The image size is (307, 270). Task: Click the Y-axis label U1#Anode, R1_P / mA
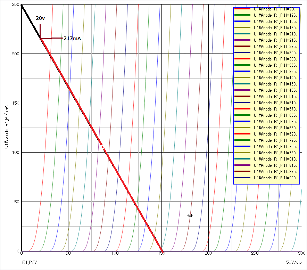coord(7,127)
